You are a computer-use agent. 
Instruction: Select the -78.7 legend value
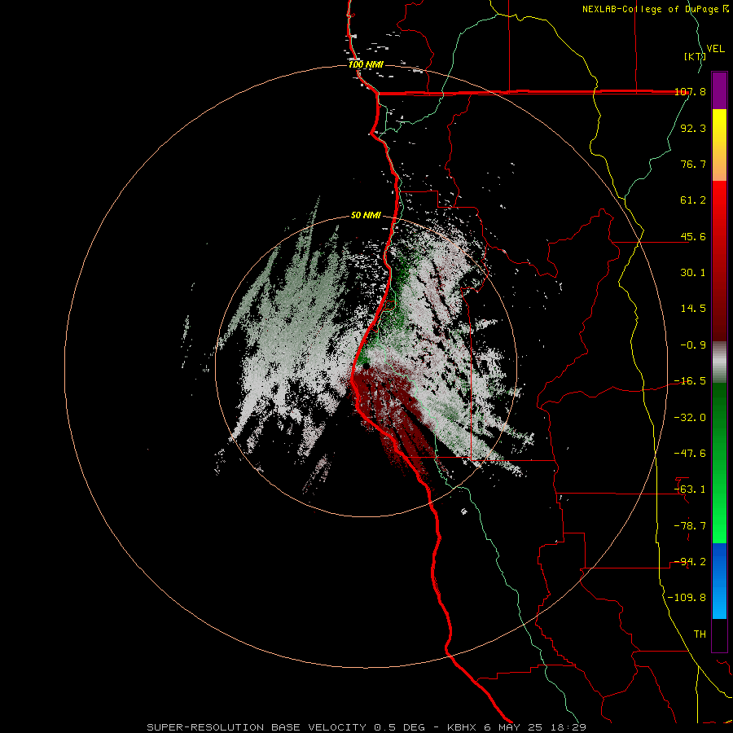(690, 526)
